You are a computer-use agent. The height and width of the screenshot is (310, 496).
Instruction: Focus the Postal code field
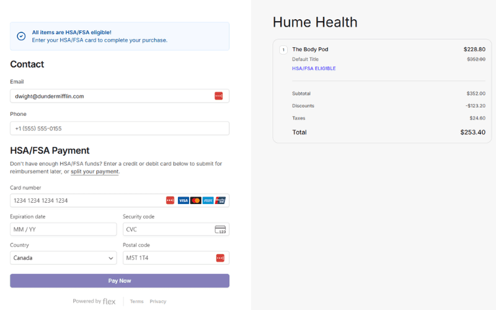pyautogui.click(x=176, y=258)
